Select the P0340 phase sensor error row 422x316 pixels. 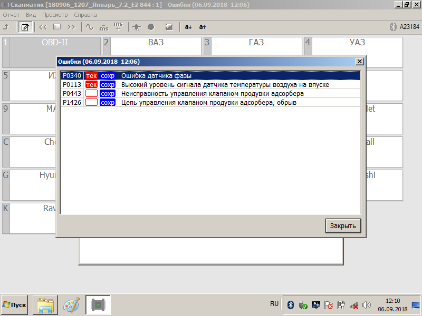(210, 76)
